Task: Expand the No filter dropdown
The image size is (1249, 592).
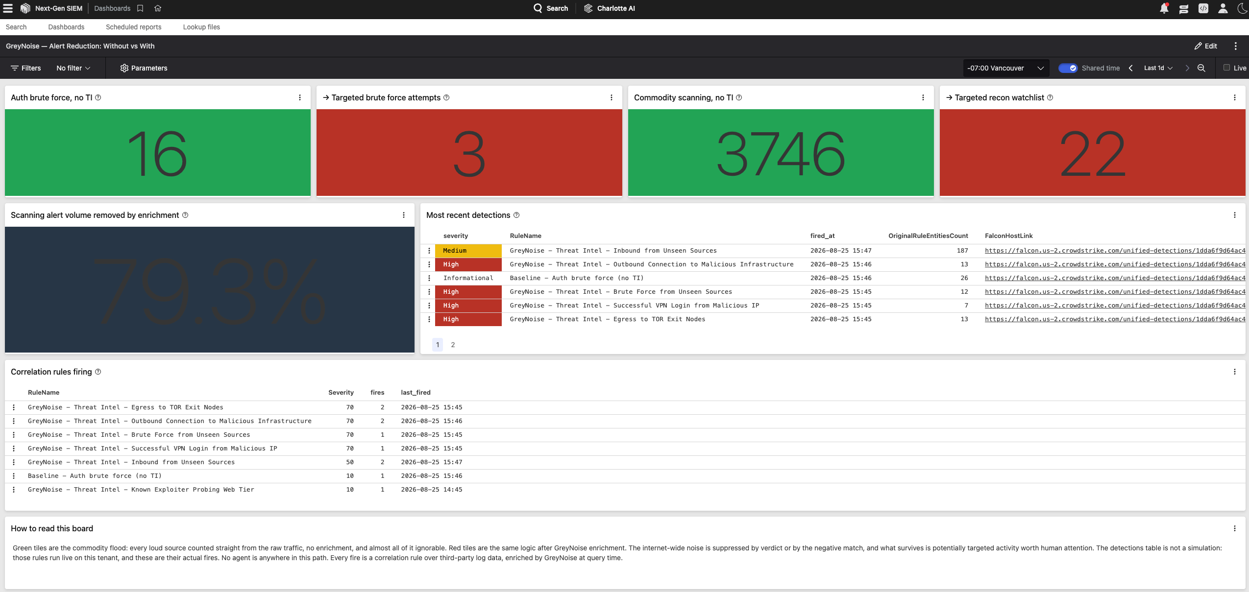Action: pos(73,68)
